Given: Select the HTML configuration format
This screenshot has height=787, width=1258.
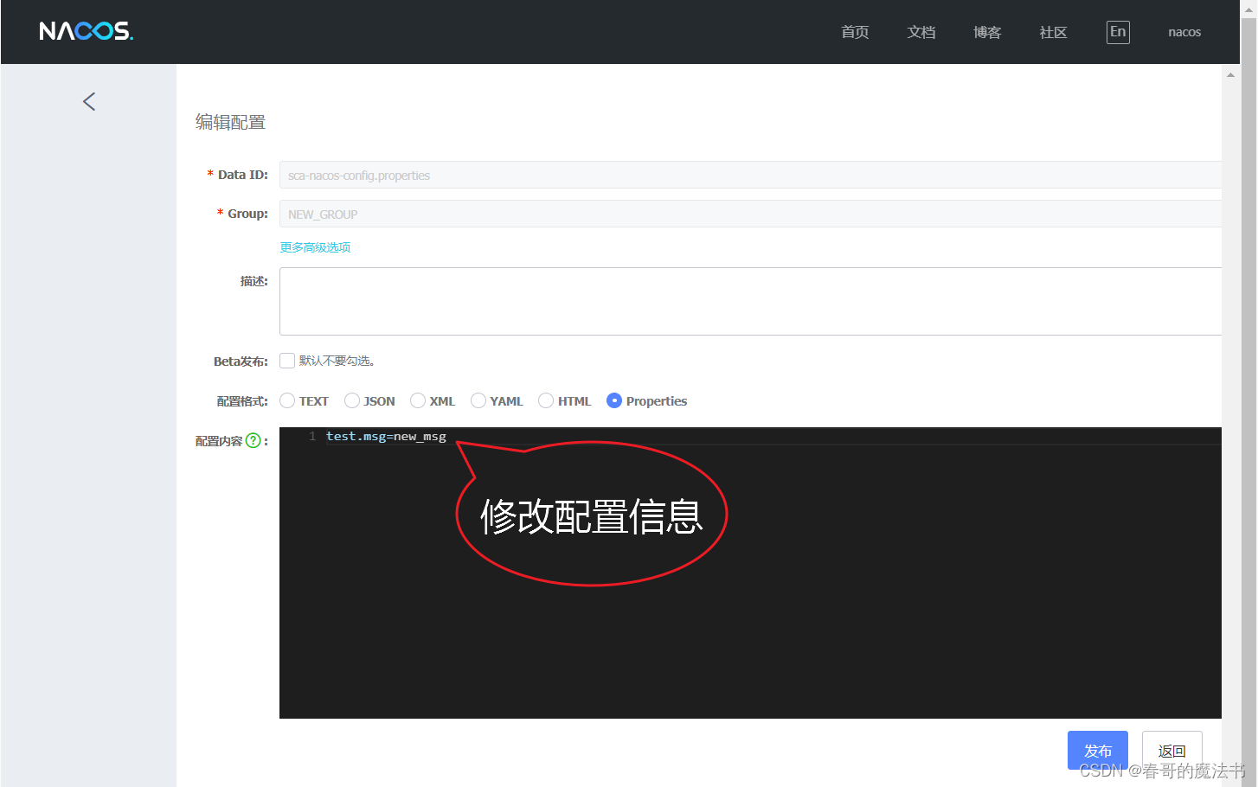Looking at the screenshot, I should point(546,400).
